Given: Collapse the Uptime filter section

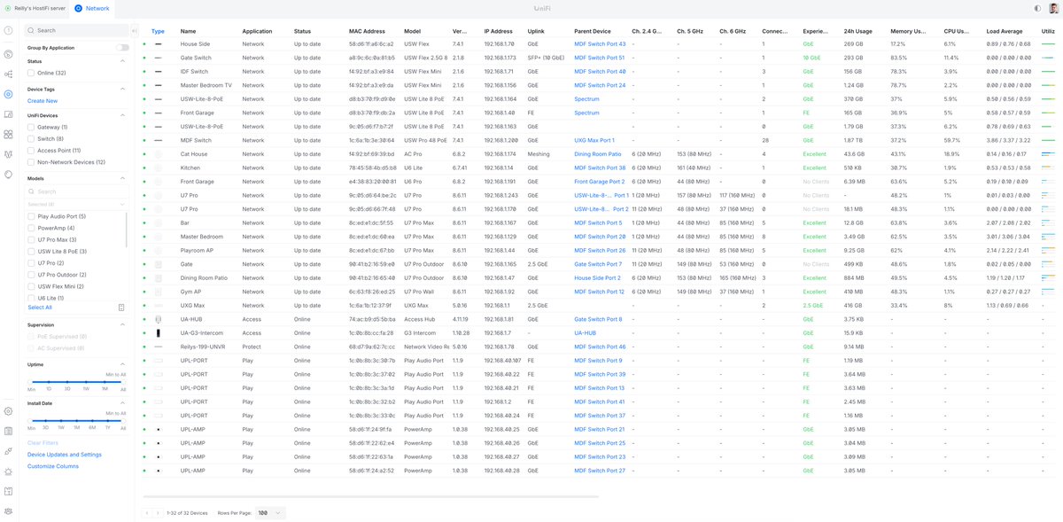Looking at the screenshot, I should (x=122, y=364).
